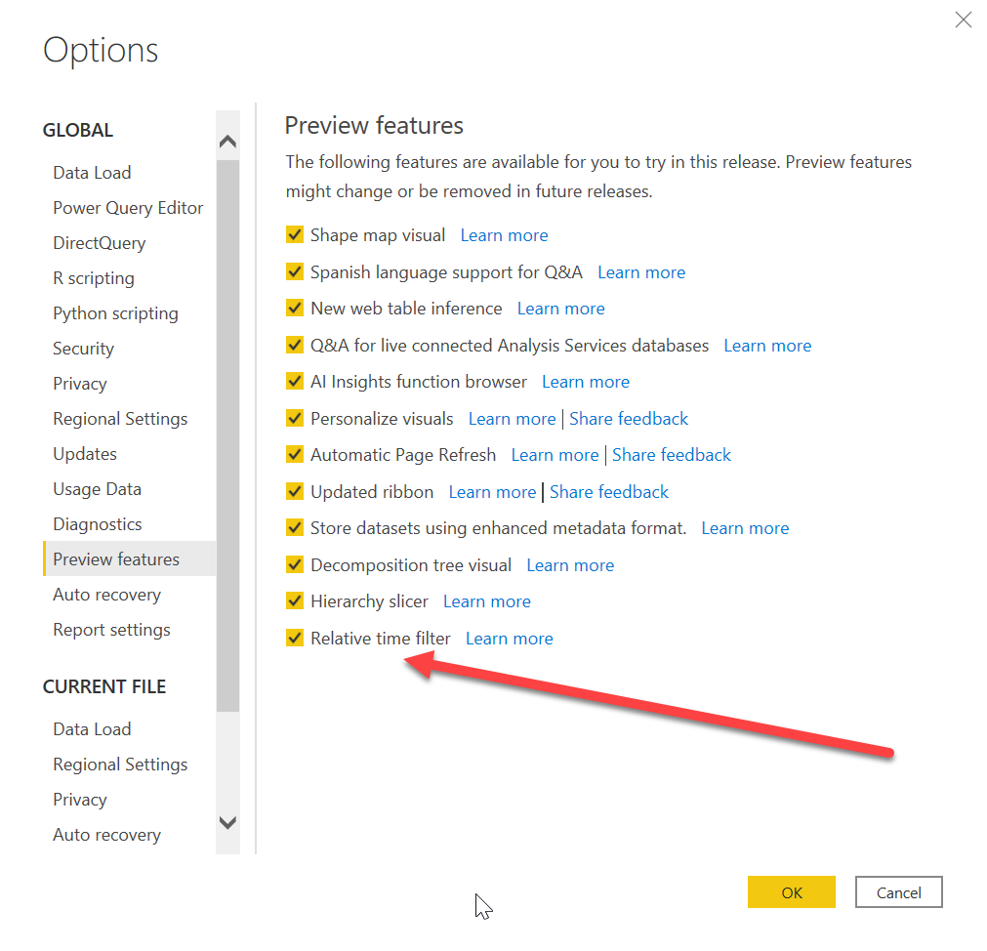Click the sidebar scroll down arrow
This screenshot has width=987, height=951.
(227, 822)
